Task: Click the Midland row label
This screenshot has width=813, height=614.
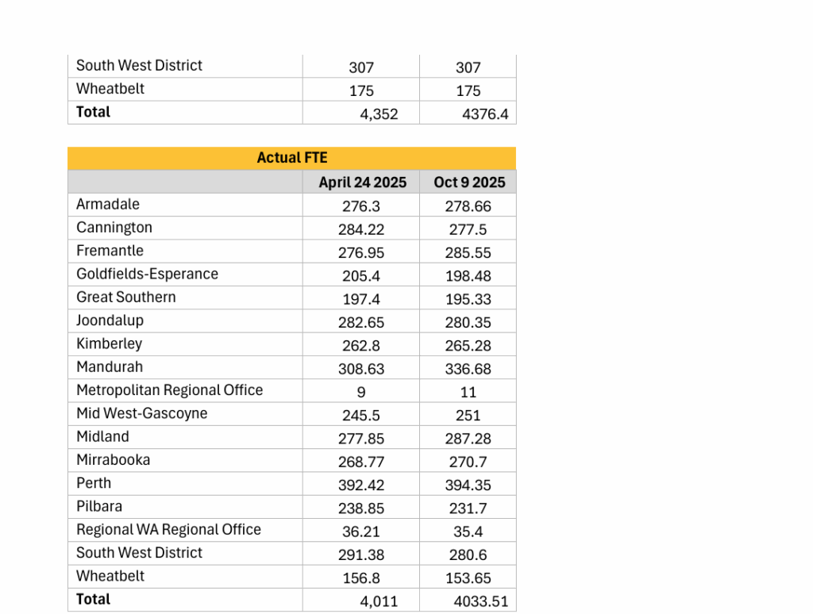Action: pyautogui.click(x=102, y=437)
